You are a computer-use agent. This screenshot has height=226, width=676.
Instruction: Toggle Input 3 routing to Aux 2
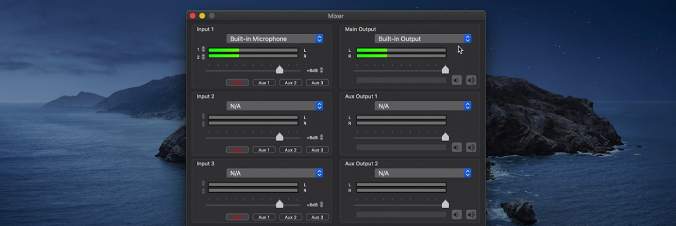click(x=291, y=217)
